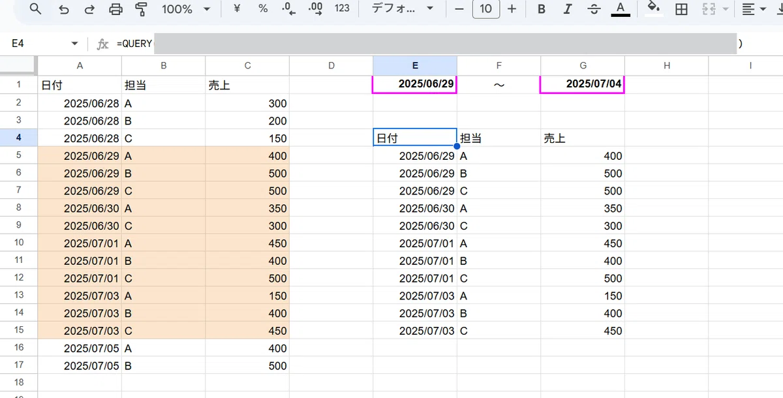Click cell C1 labeled 売上
Image resolution: width=783 pixels, height=398 pixels.
pos(247,85)
